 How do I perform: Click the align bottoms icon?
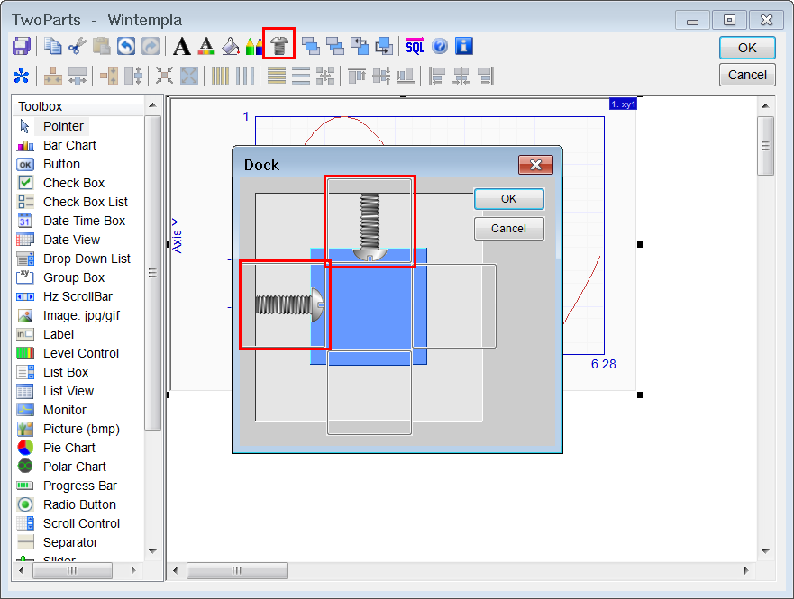pyautogui.click(x=405, y=76)
